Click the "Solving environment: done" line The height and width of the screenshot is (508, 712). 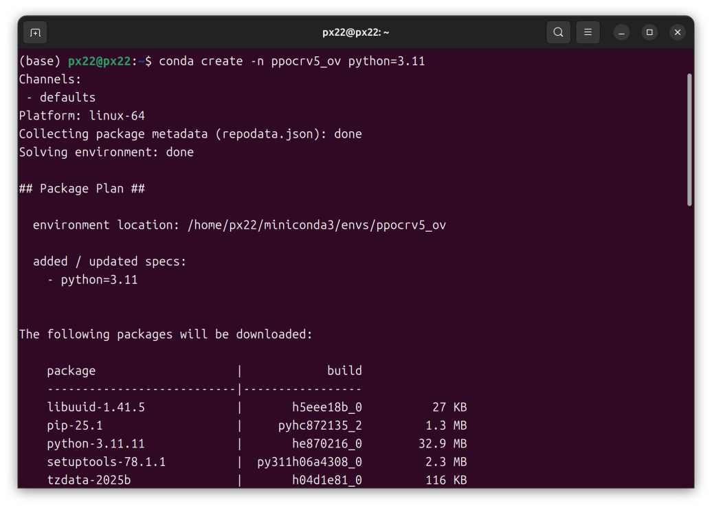point(106,152)
